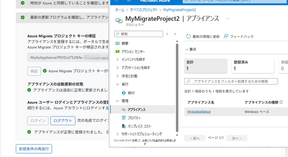The width and height of the screenshot is (288, 157).
Task: Click the フィードバック button
Action: 238,36
